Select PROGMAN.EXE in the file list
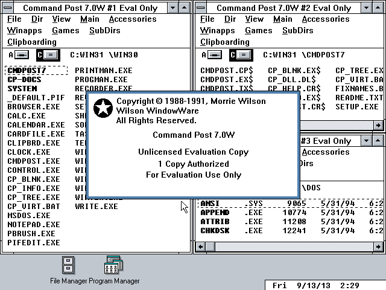The height and width of the screenshot is (290, 386). (x=101, y=80)
